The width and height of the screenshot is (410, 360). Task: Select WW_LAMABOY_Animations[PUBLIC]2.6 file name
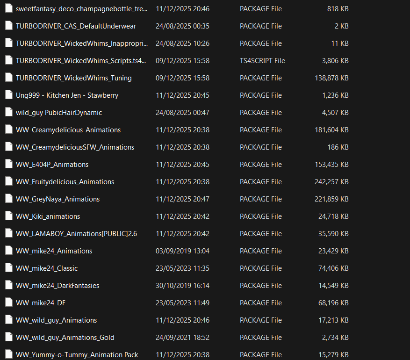76,233
